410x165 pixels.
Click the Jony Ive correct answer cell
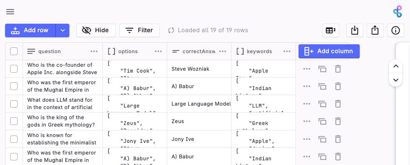click(199, 139)
